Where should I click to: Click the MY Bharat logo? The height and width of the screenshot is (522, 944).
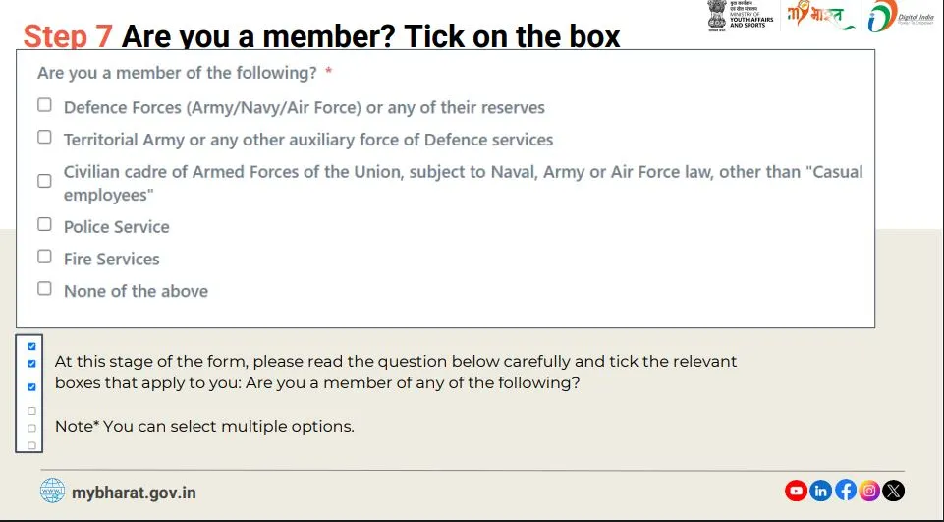(x=820, y=16)
